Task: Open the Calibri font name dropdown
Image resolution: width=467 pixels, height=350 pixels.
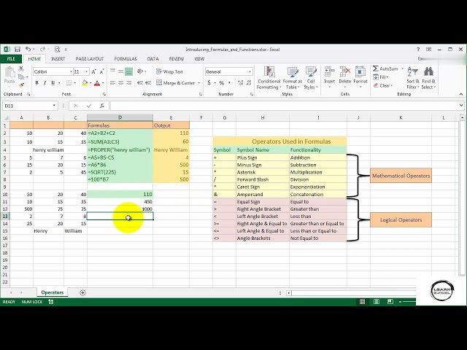Action: [x=71, y=71]
